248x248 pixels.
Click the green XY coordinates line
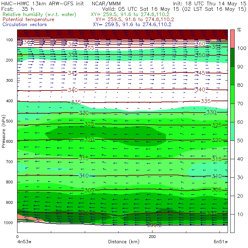pos(130,14)
